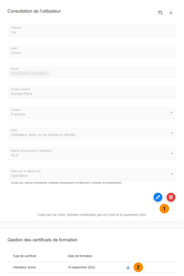Click the 19 septembre 2024 date cell
The height and width of the screenshot is (276, 184).
pyautogui.click(x=81, y=267)
